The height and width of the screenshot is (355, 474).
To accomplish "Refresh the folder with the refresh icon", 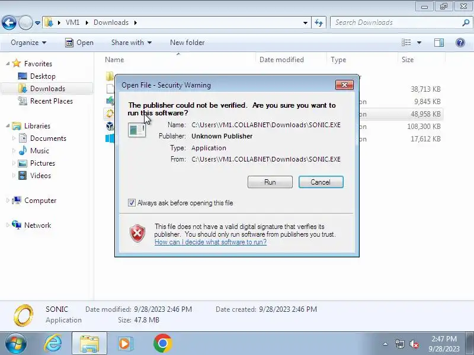I will click(319, 22).
